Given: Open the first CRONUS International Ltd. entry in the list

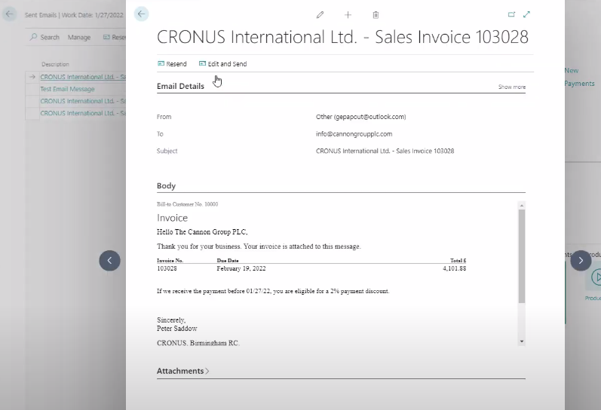Looking at the screenshot, I should pyautogui.click(x=83, y=77).
